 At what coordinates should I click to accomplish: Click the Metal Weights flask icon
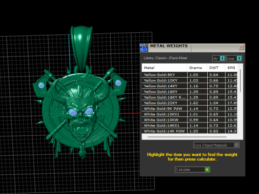[x=144, y=47]
